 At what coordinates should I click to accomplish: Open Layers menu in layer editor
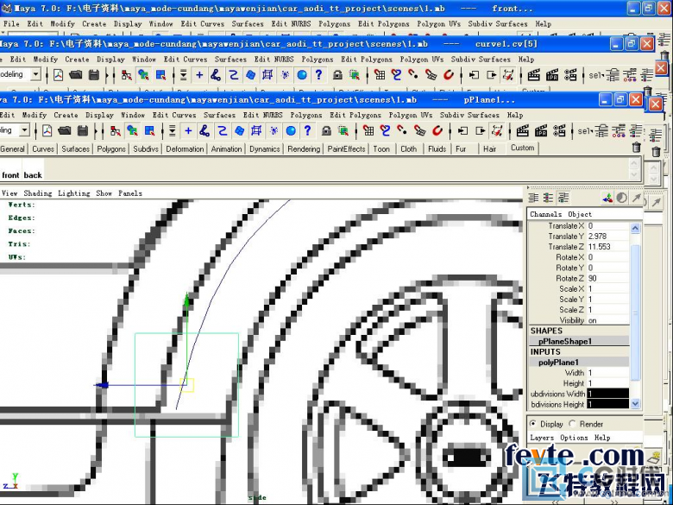[542, 437]
